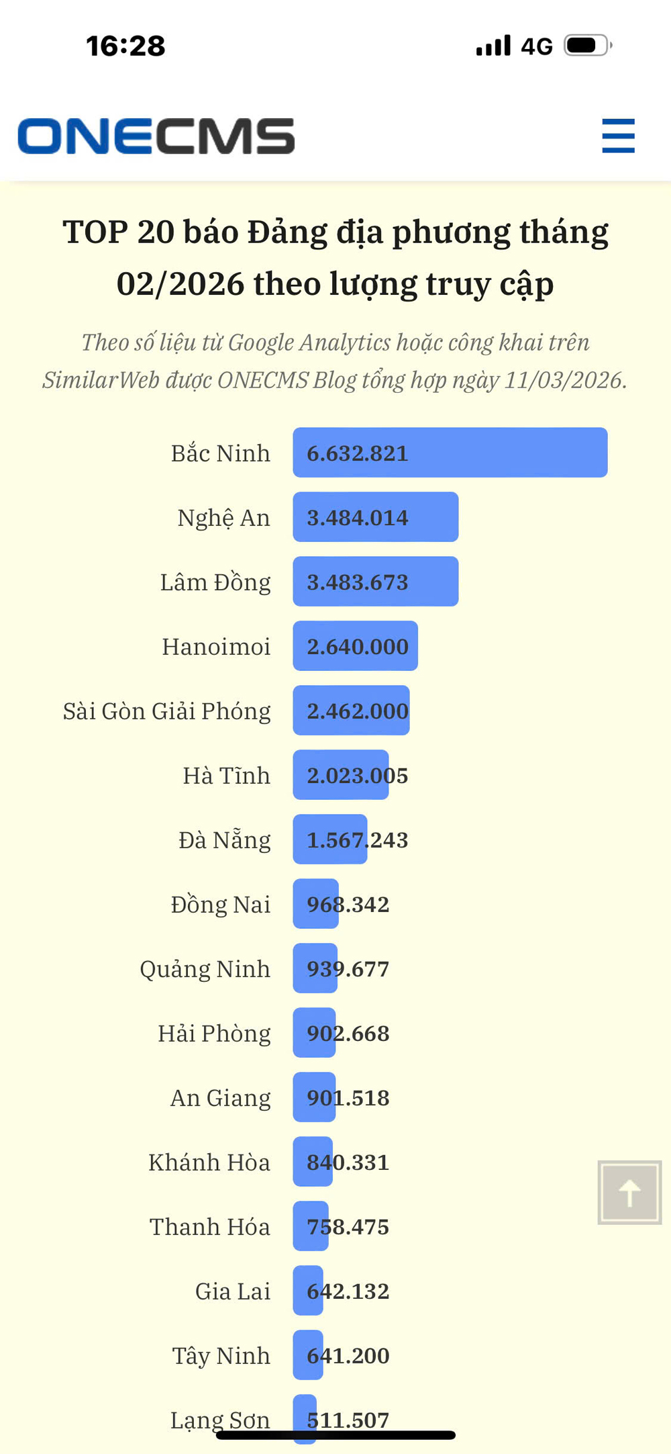Tap the 16:28 clock in status bar
Viewport: 671px width, 1454px height.
pos(125,46)
